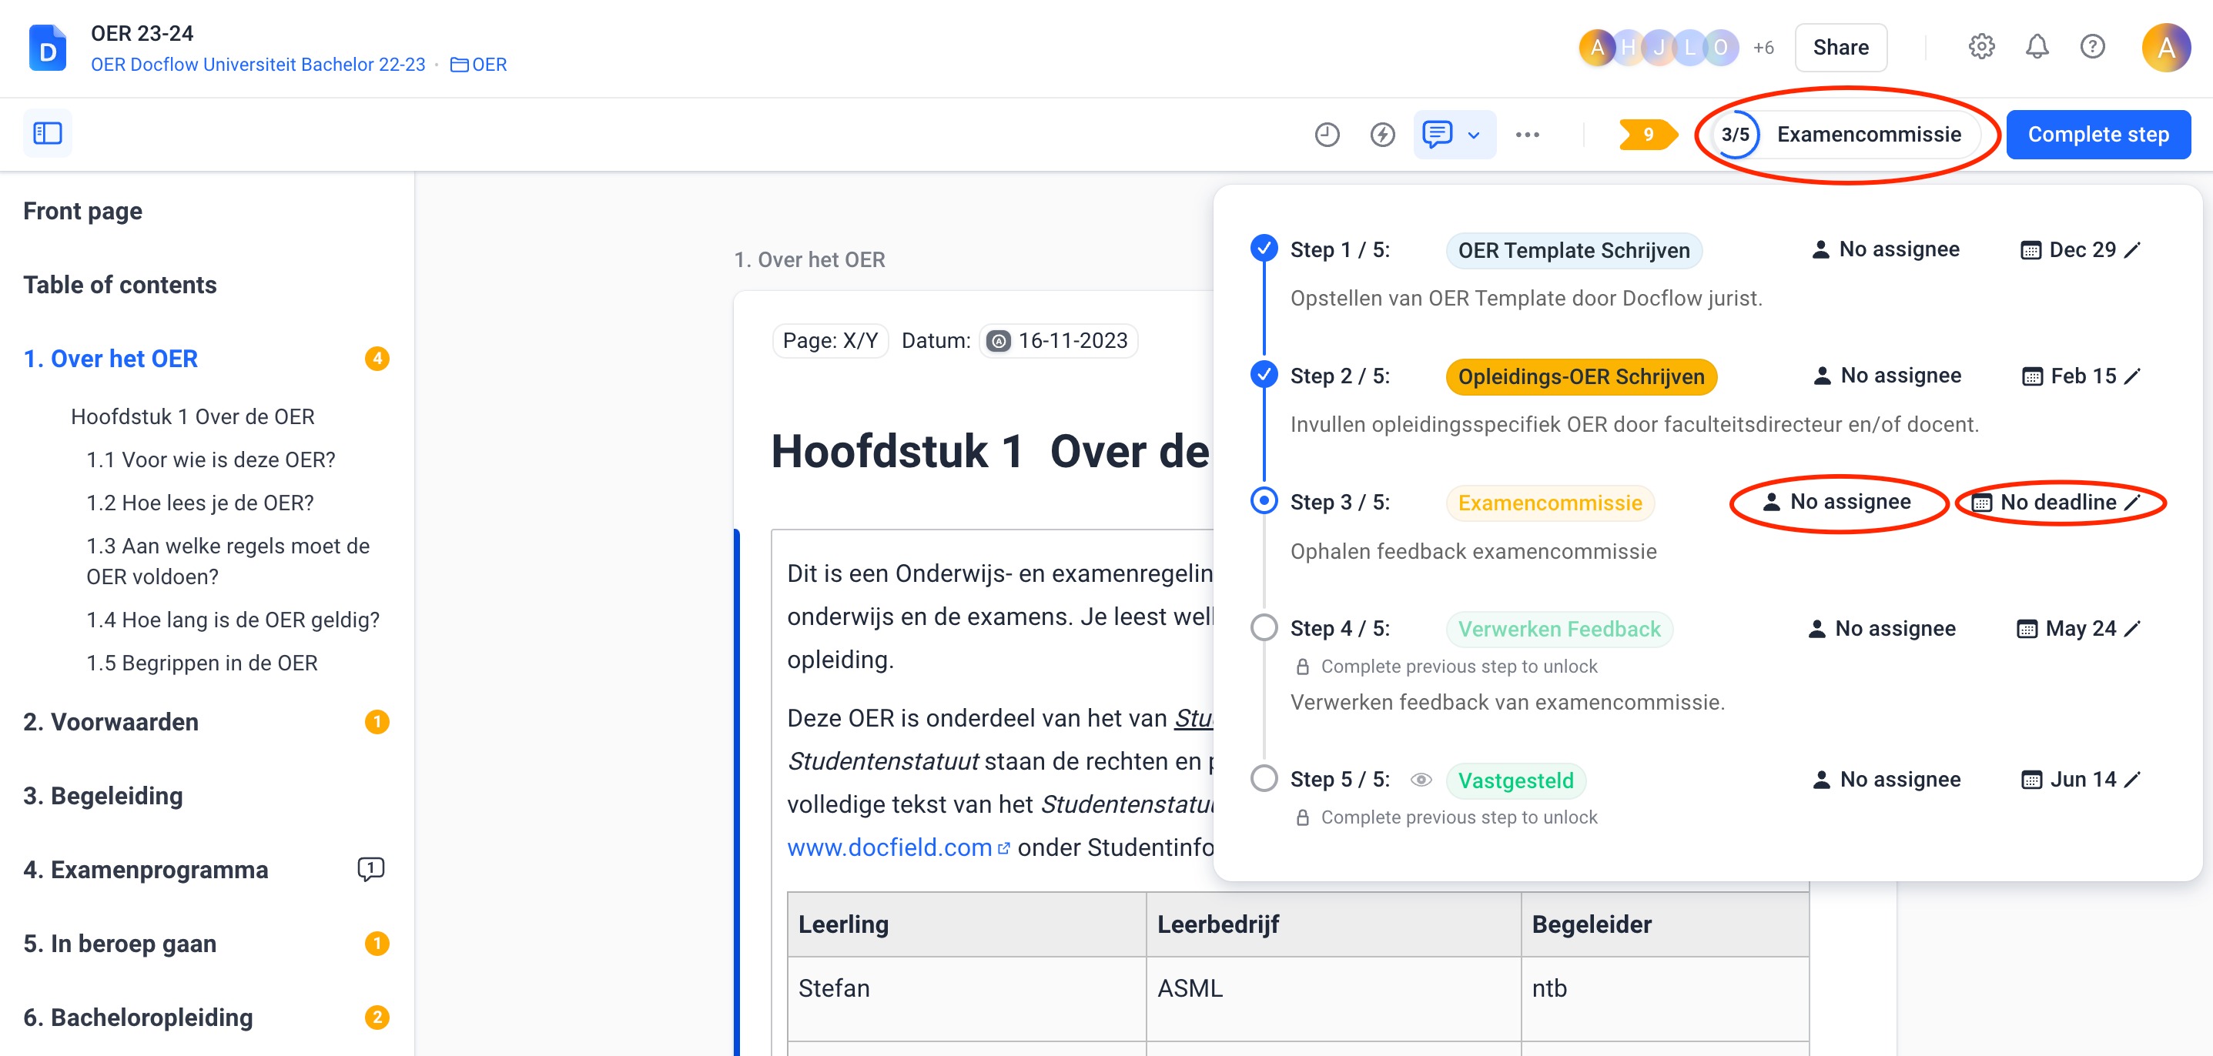Open the comments panel icon

point(1436,134)
